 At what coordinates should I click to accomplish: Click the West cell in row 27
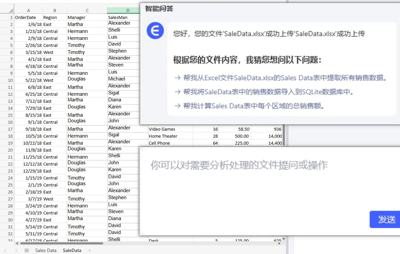(x=55, y=199)
